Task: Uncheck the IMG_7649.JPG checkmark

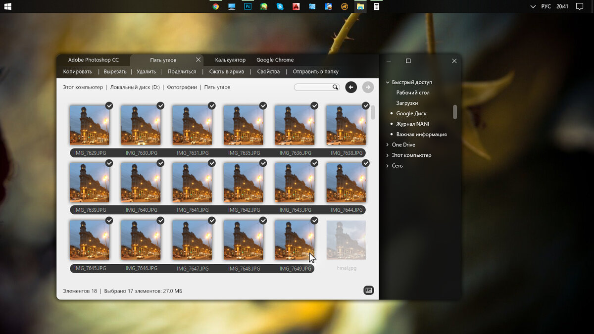Action: (x=314, y=220)
